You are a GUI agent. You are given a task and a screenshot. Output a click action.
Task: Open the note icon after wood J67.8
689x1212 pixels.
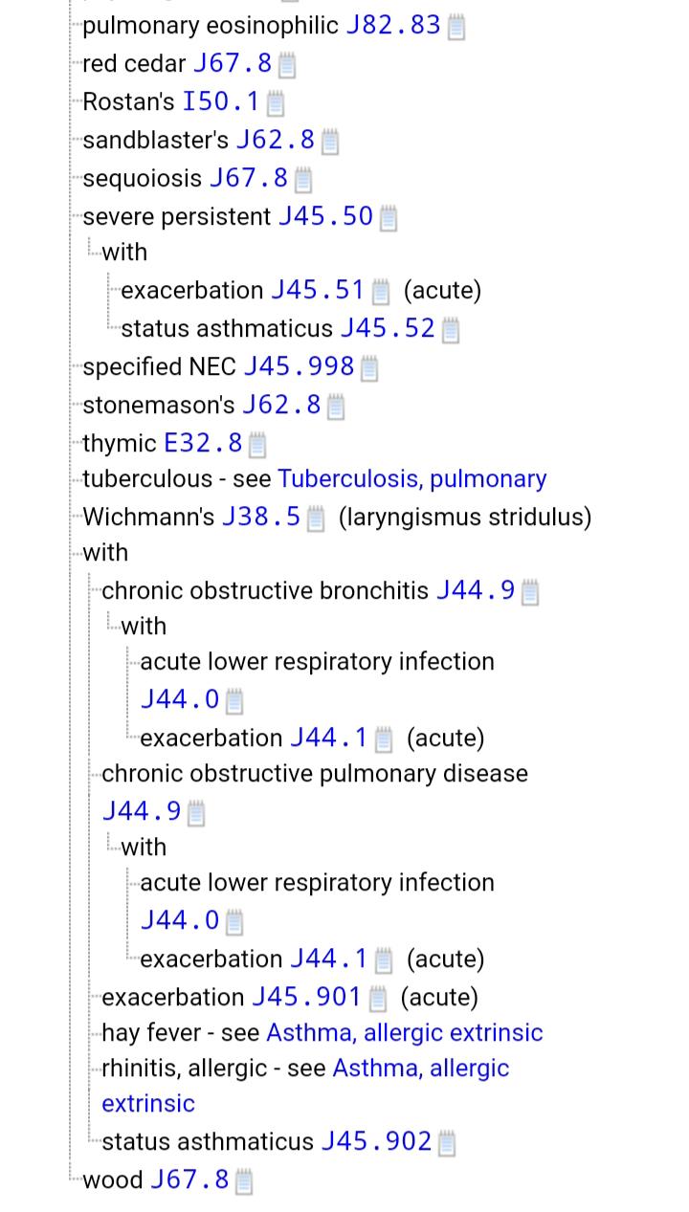pyautogui.click(x=244, y=1181)
